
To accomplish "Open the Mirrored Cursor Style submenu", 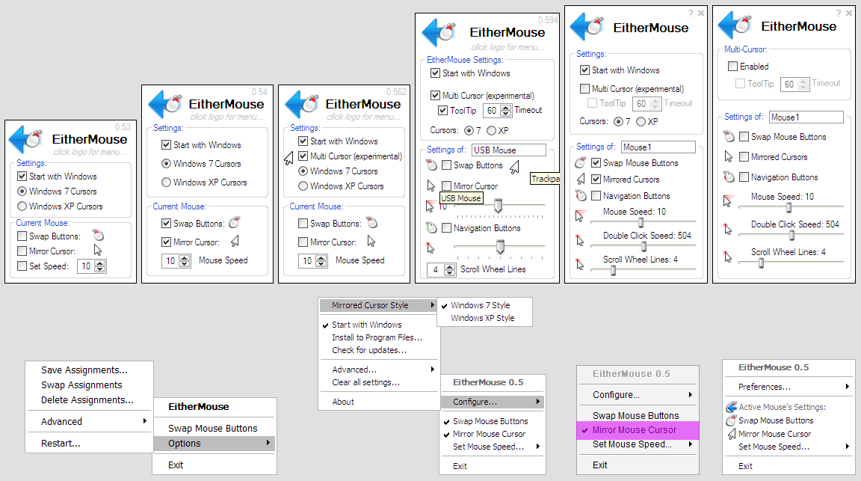I will pyautogui.click(x=379, y=305).
